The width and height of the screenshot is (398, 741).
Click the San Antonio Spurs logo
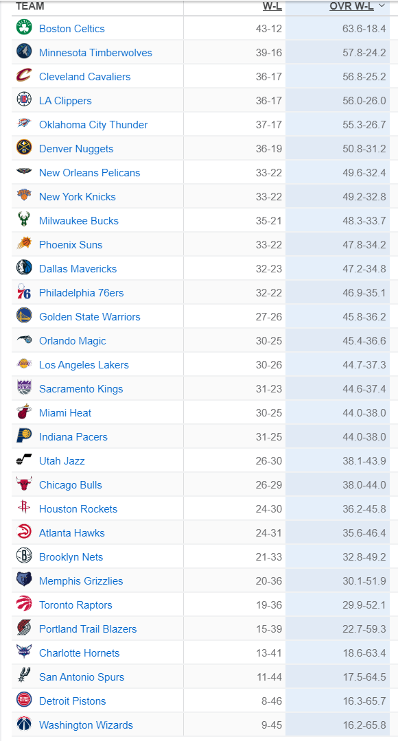coord(23,677)
